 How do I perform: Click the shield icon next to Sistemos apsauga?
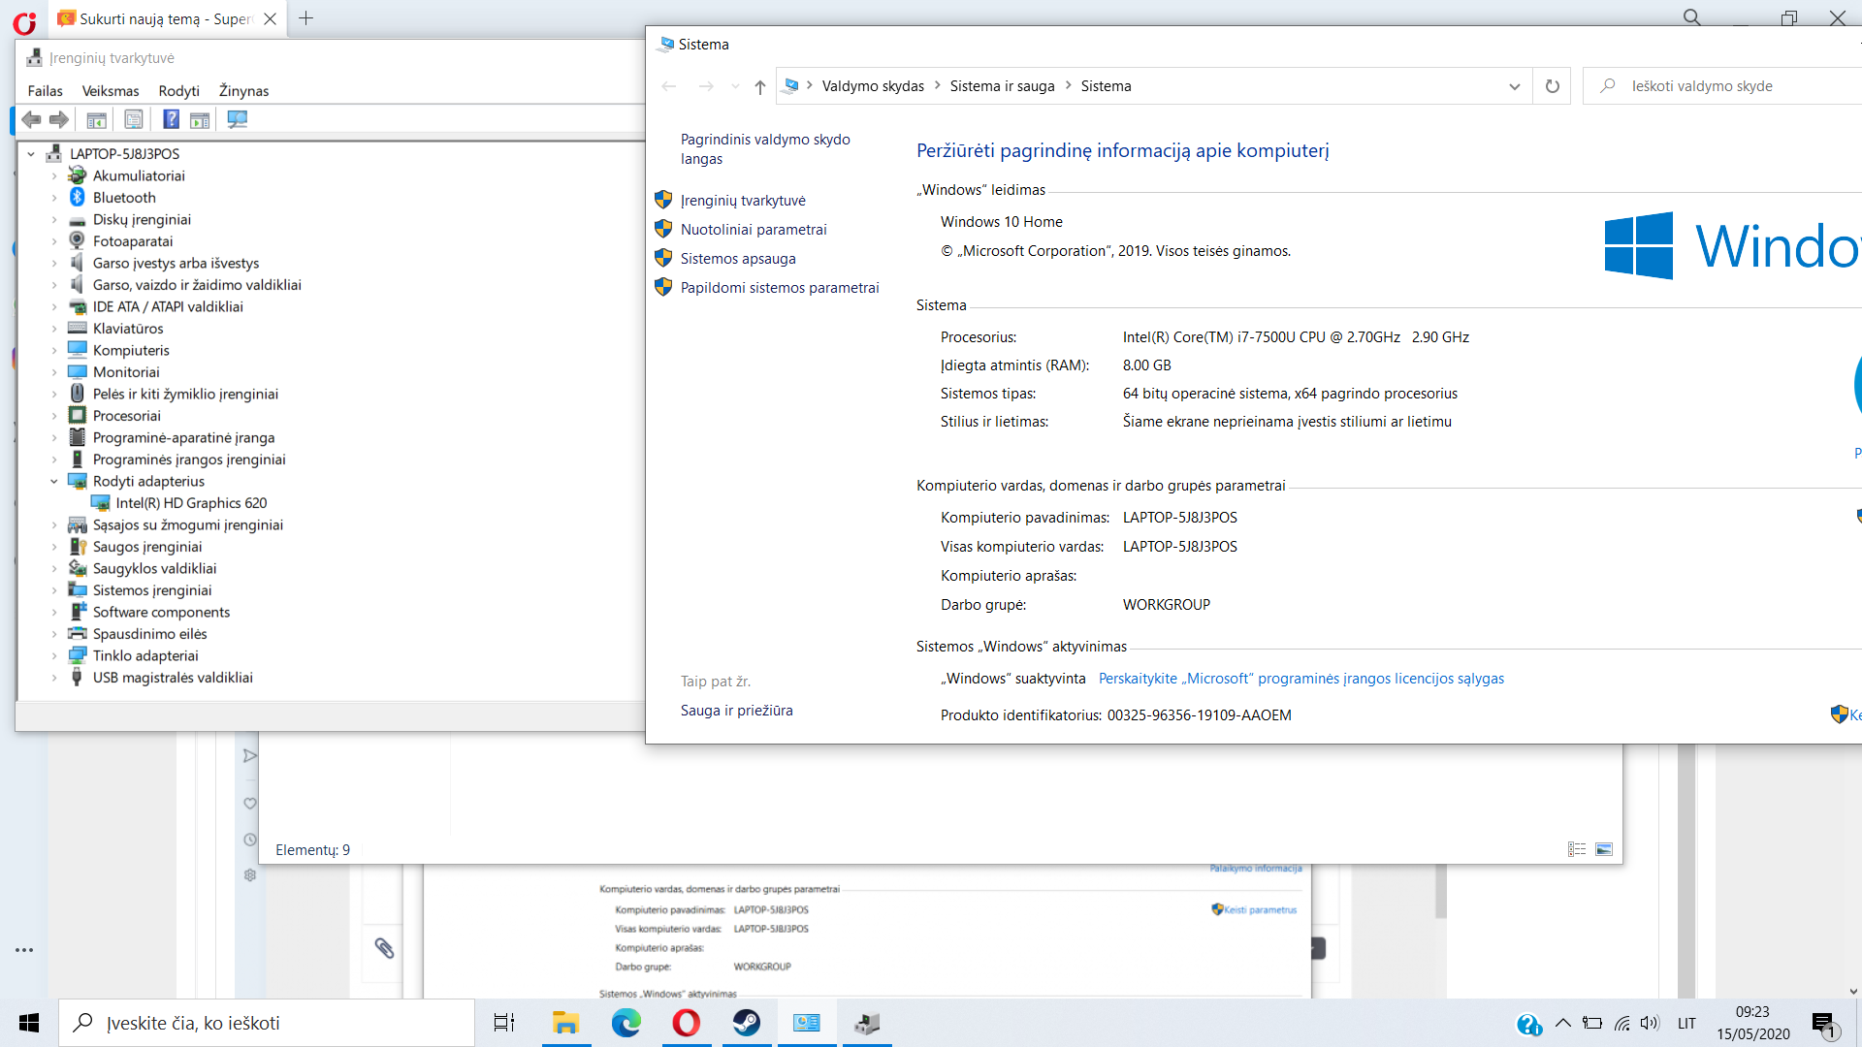pos(663,258)
